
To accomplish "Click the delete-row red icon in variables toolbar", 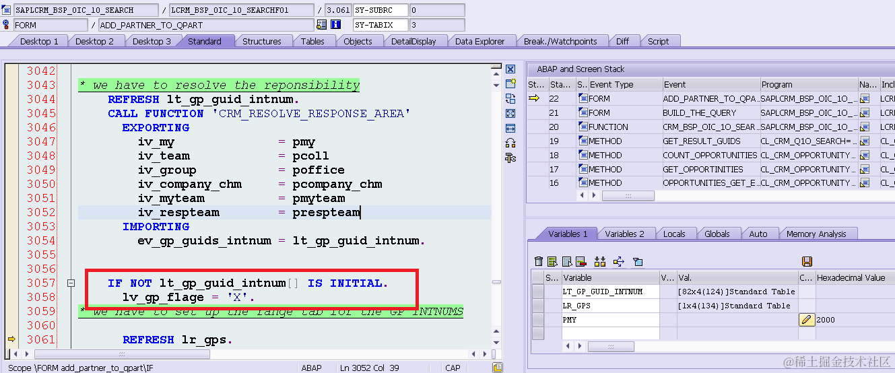I will tap(581, 261).
